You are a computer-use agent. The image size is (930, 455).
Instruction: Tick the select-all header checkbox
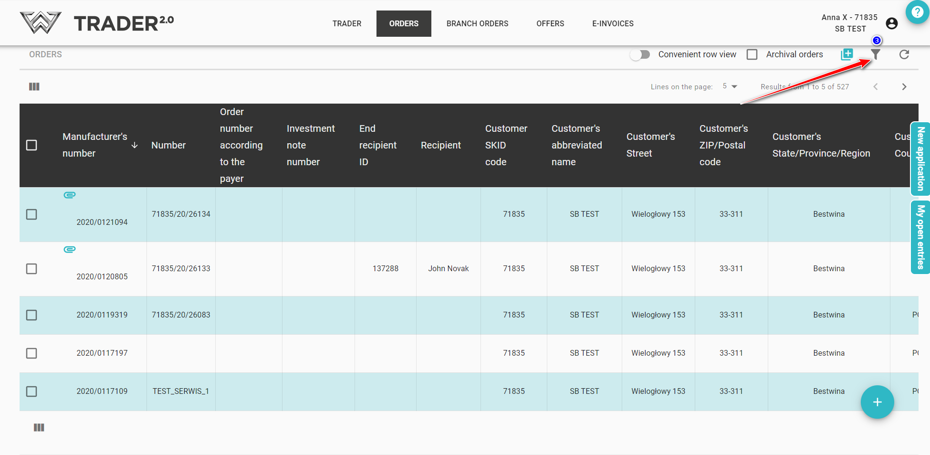(31, 145)
